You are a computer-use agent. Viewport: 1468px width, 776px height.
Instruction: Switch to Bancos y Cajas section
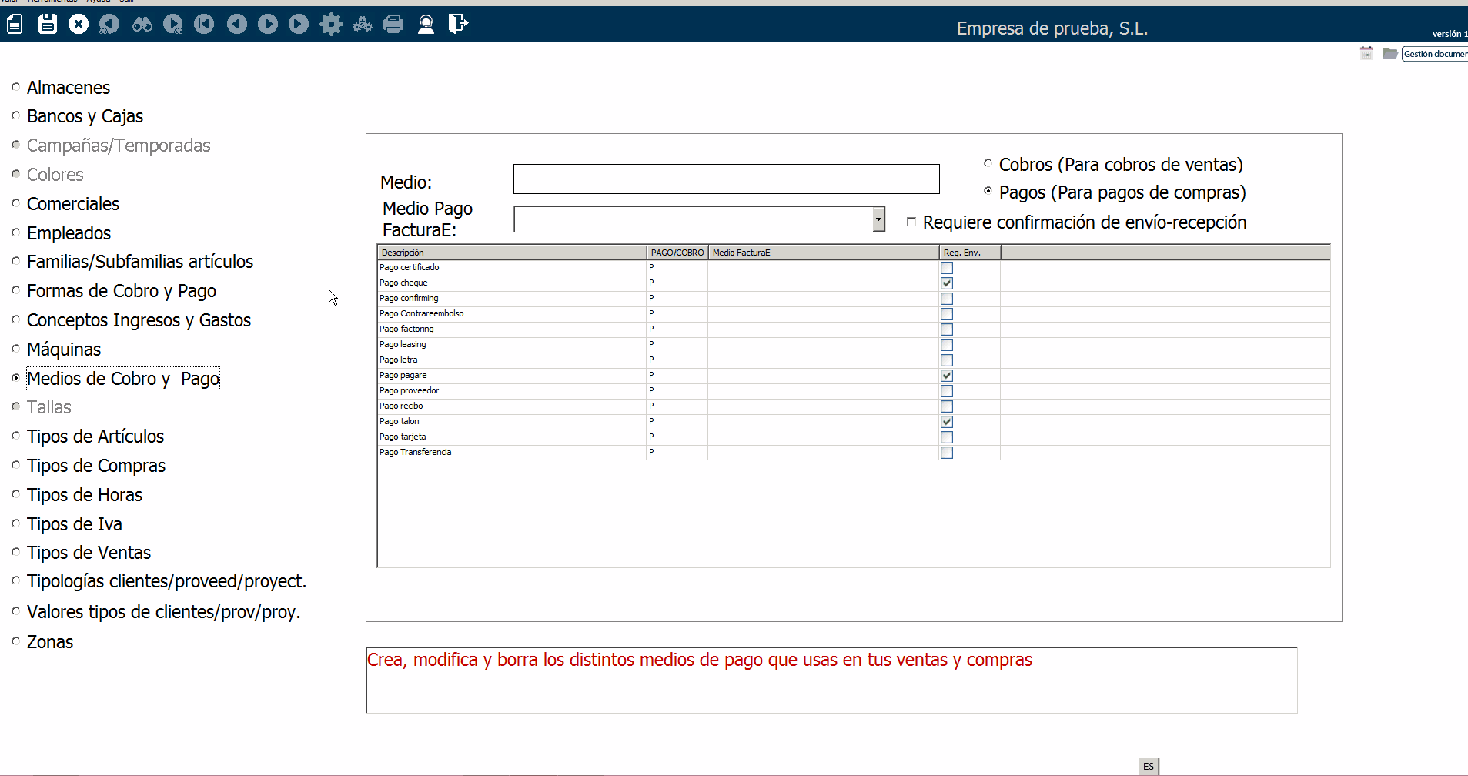(85, 116)
